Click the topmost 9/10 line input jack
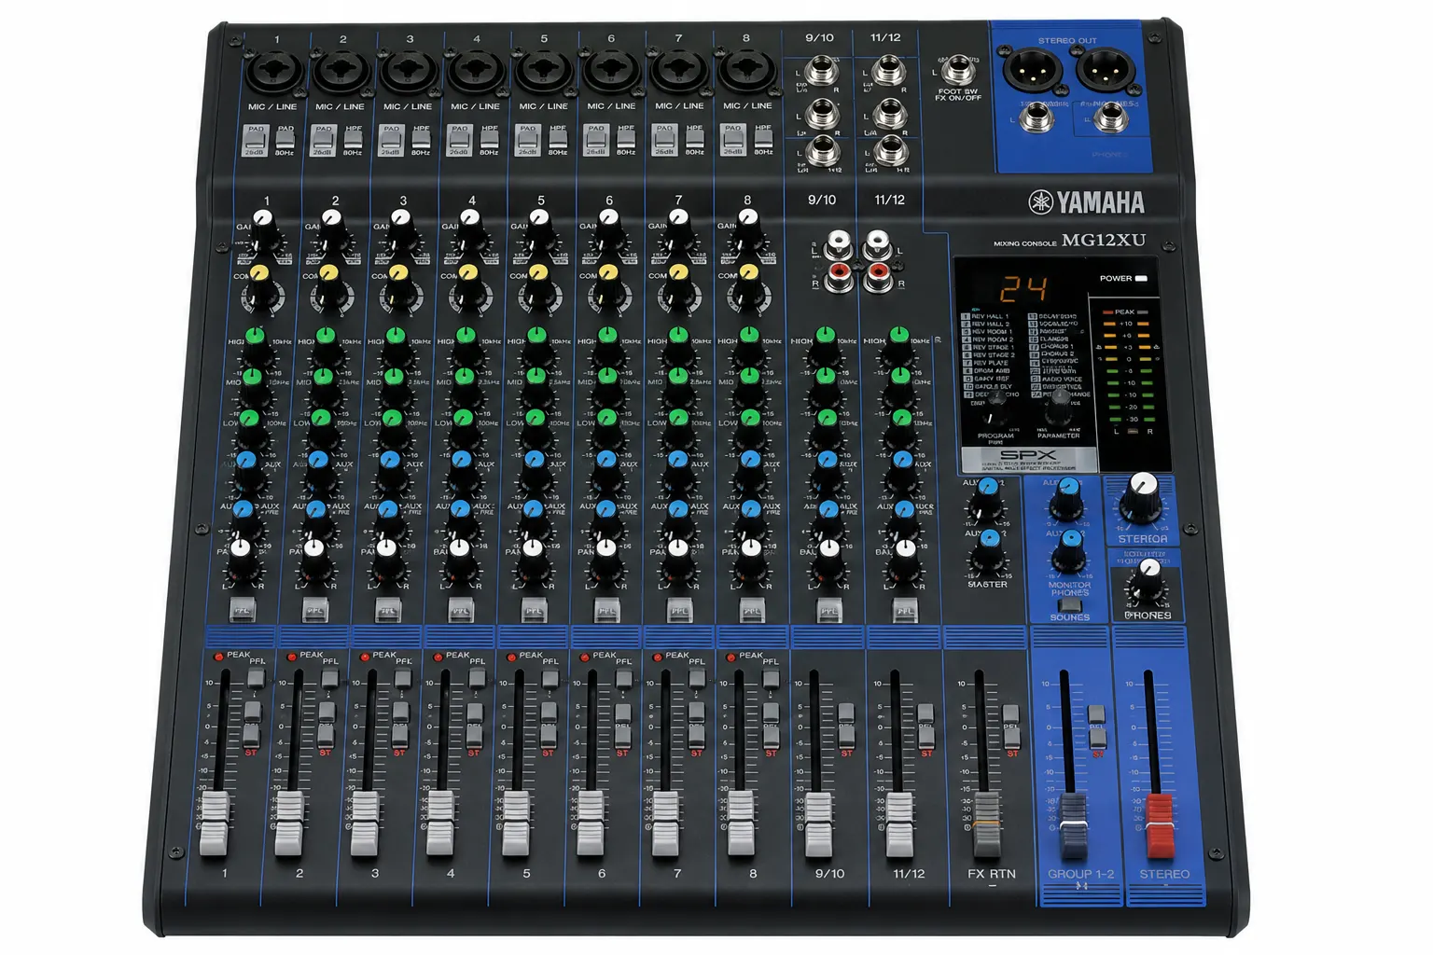Viewport: 1433px width, 955px height. click(x=820, y=72)
